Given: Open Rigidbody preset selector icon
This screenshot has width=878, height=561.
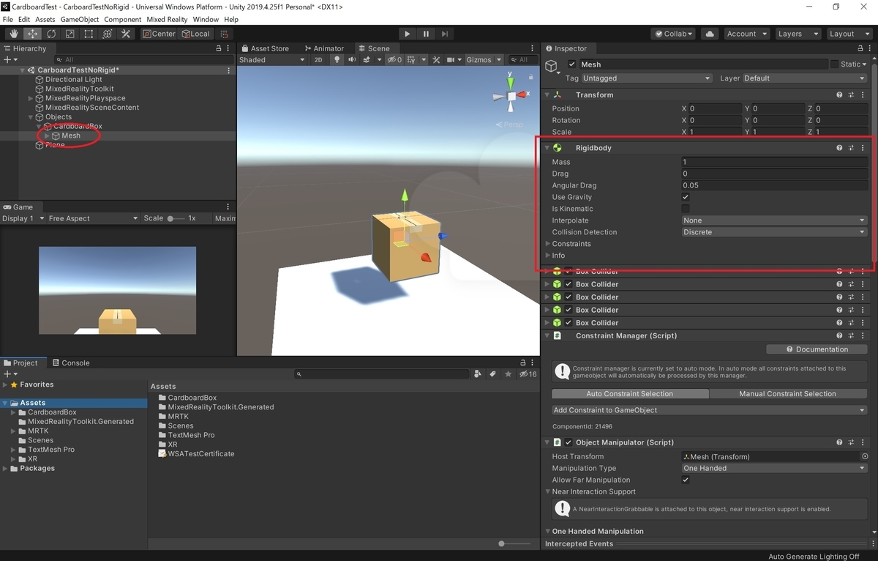Looking at the screenshot, I should [x=851, y=148].
